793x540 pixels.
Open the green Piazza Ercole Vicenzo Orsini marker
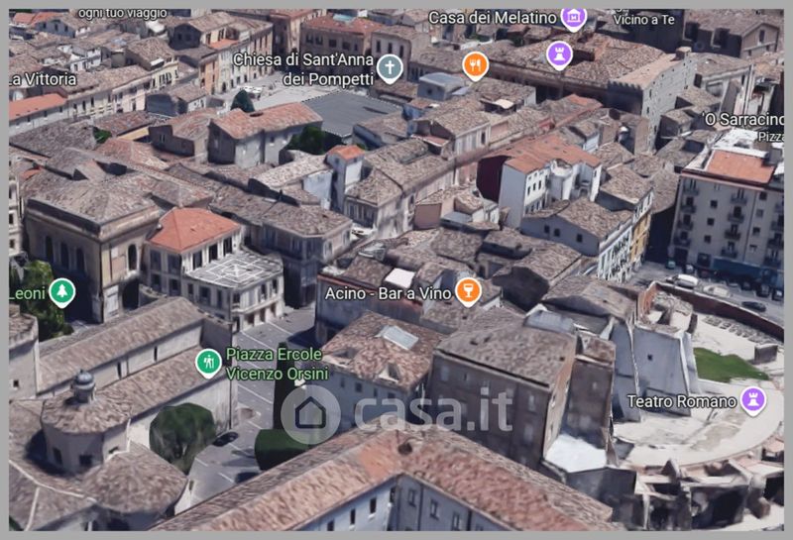pyautogui.click(x=207, y=363)
